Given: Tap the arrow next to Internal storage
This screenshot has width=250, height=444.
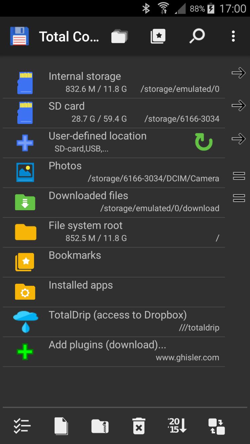Looking at the screenshot, I should [239, 73].
